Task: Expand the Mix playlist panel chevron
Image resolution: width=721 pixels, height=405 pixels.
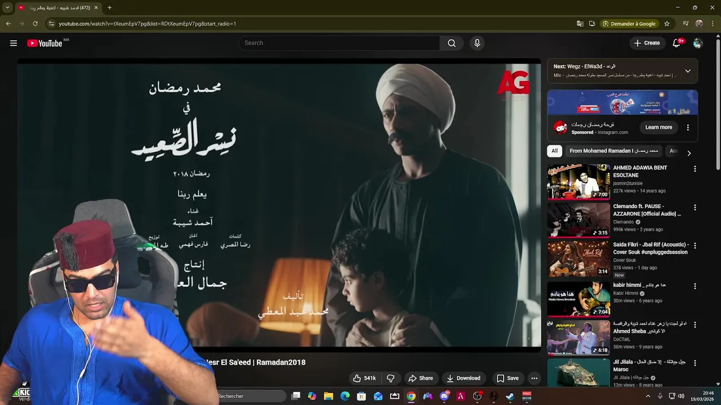Action: (x=688, y=71)
